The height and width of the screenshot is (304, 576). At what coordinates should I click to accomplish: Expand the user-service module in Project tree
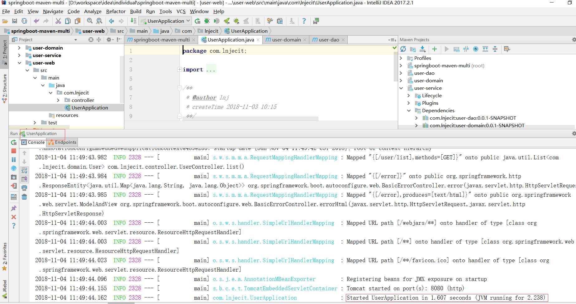click(x=19, y=55)
